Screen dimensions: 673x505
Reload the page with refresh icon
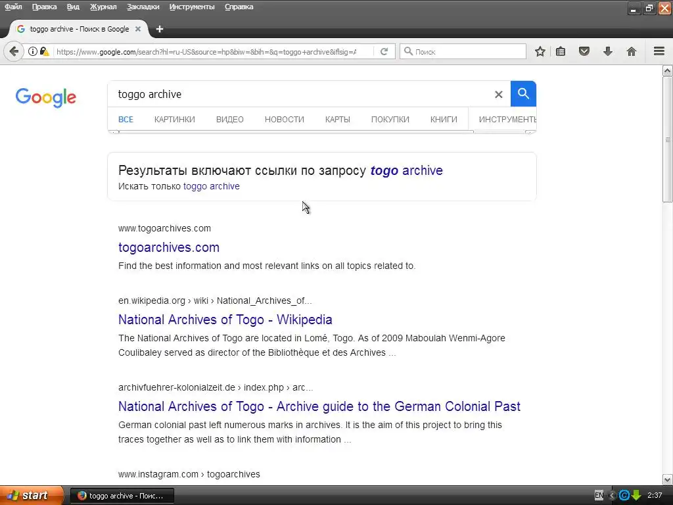384,51
